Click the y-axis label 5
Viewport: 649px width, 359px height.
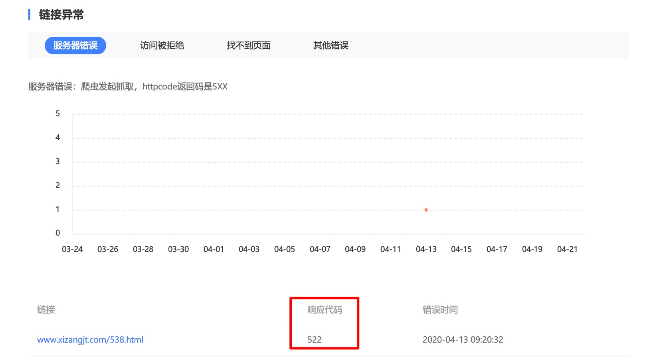58,114
